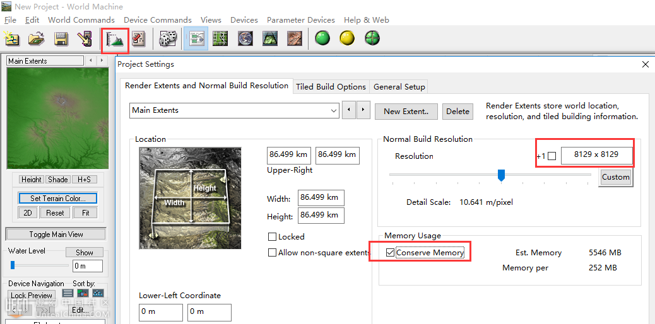Viewport: 655px width, 324px height.
Task: Switch to Layout View grid icon
Action: click(x=221, y=39)
